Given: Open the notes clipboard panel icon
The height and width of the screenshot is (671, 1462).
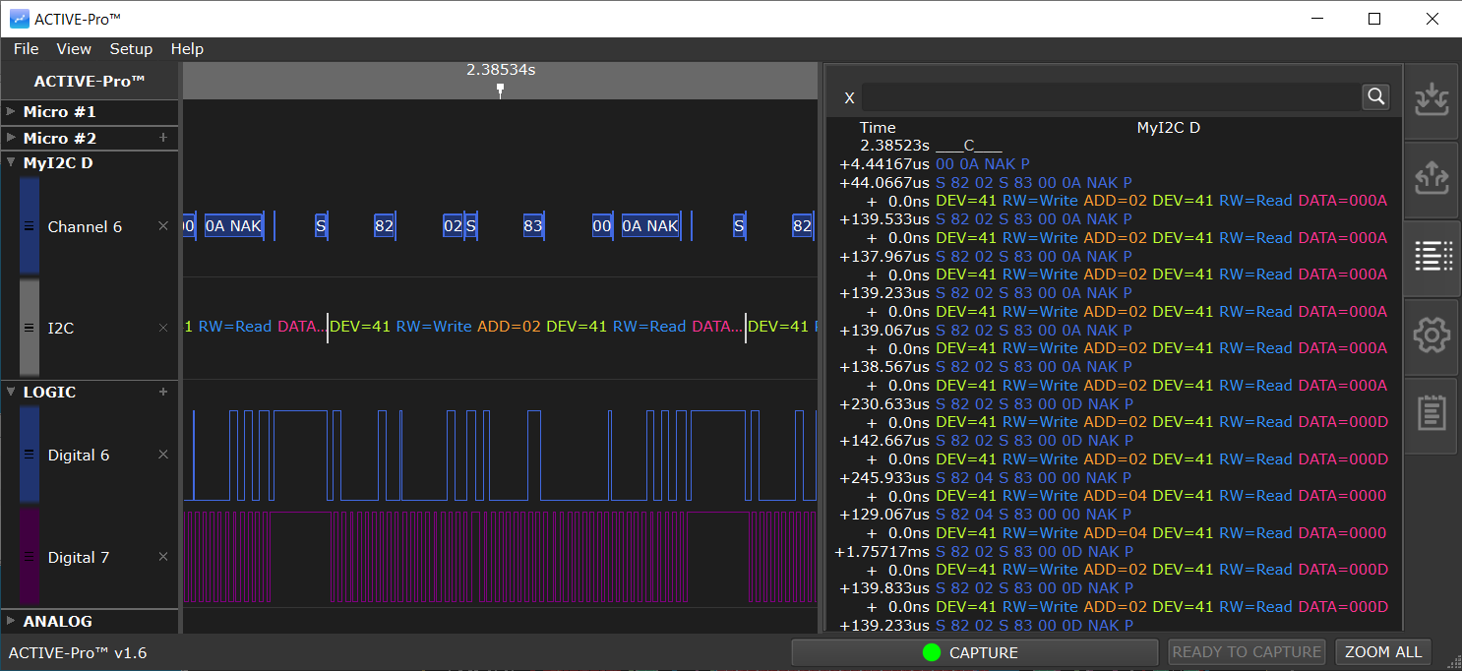Looking at the screenshot, I should [1432, 414].
